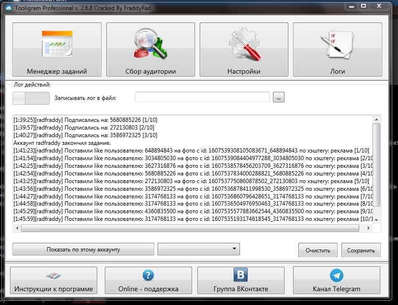Select line 'Аккаунт radfraddy закончил задание.'
Viewport: 398px width, 305px height.
[62, 143]
